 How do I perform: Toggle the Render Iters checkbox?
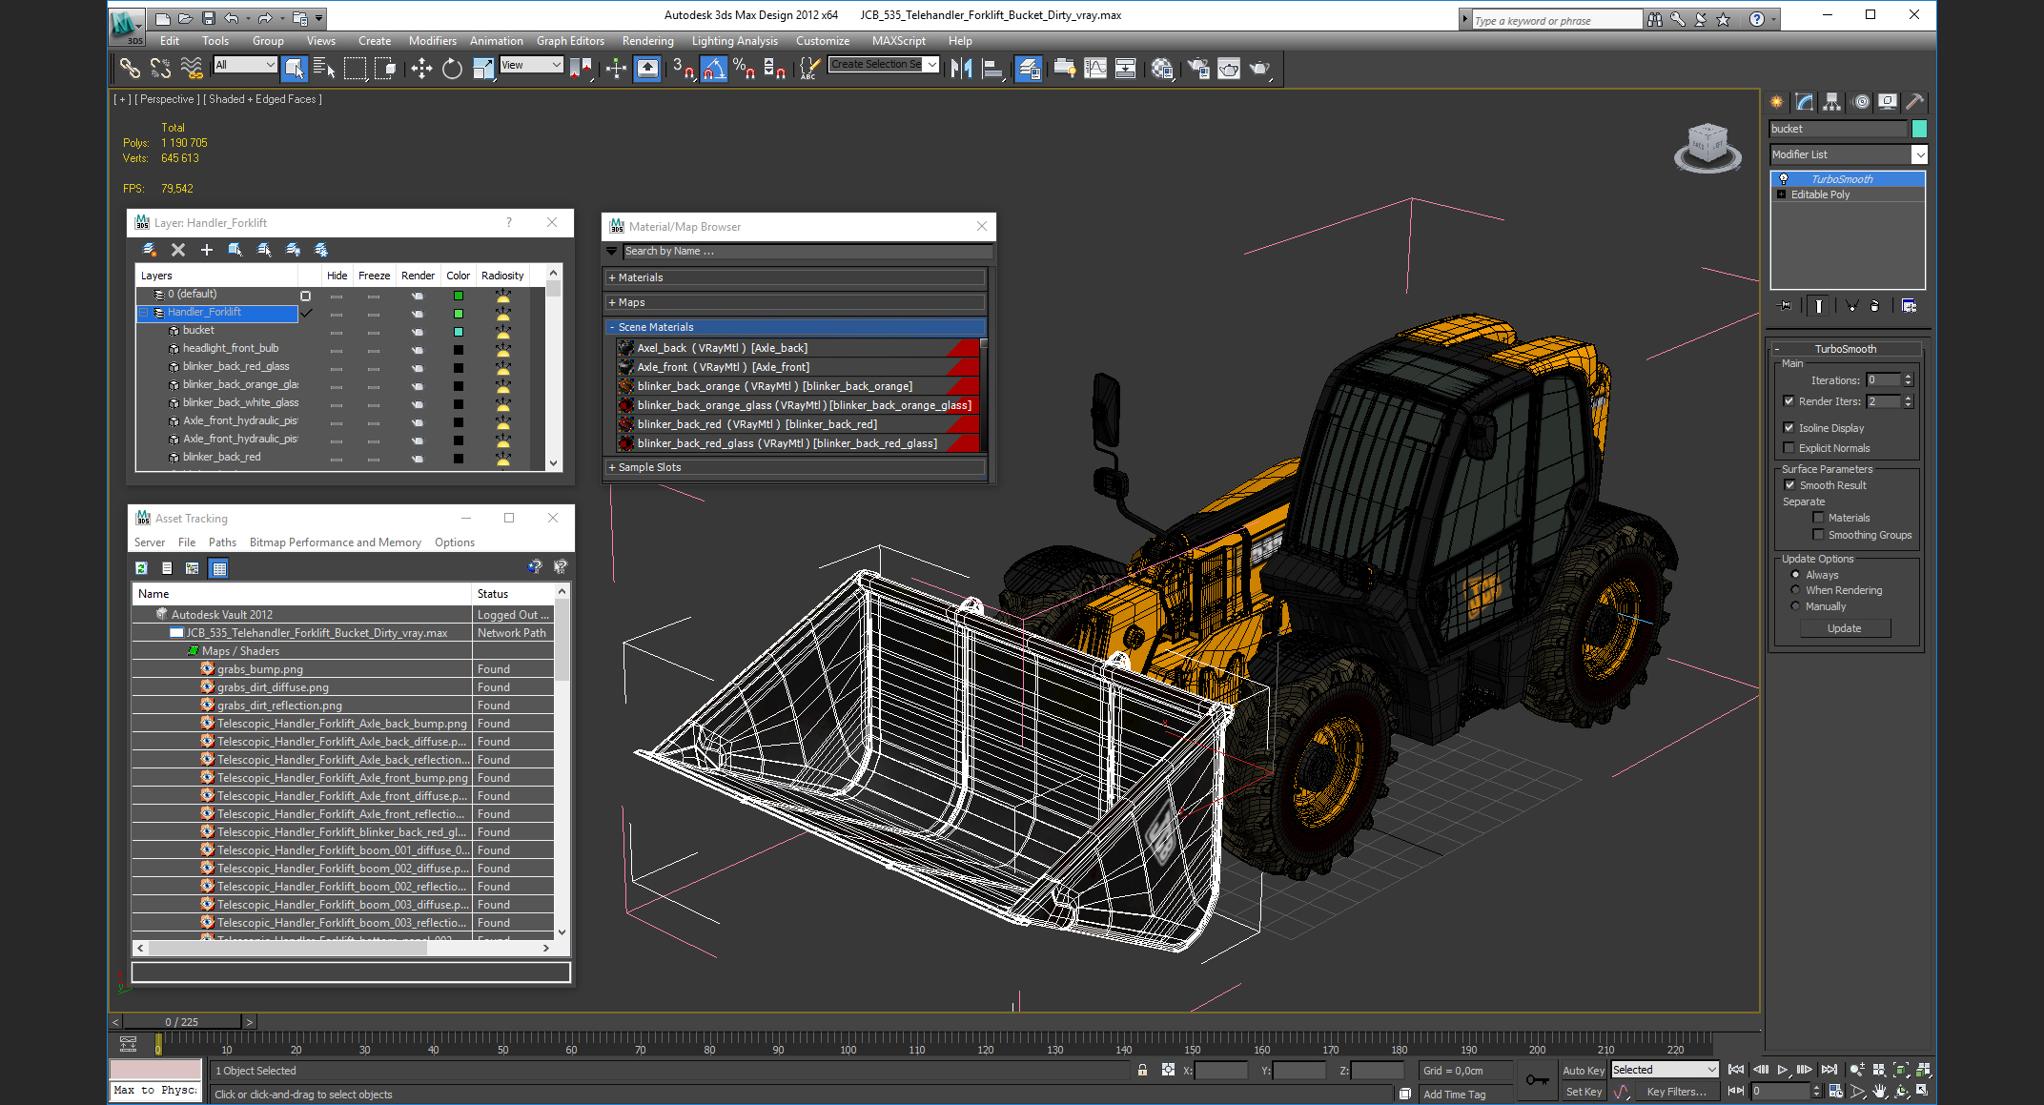click(x=1789, y=401)
